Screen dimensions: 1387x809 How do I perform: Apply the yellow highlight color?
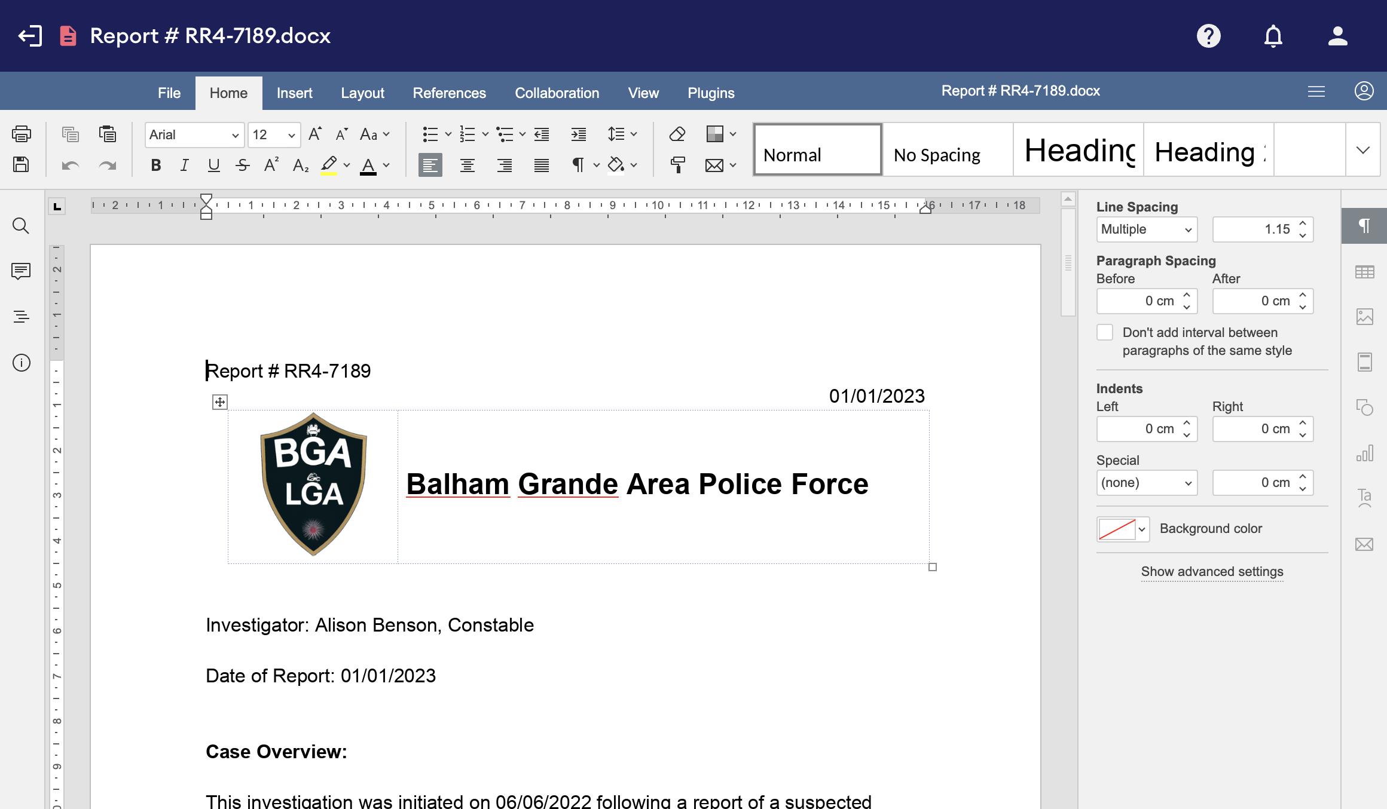[x=329, y=166]
